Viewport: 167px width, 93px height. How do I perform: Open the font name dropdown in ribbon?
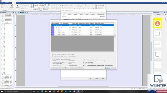pyautogui.click(x=85, y=5)
